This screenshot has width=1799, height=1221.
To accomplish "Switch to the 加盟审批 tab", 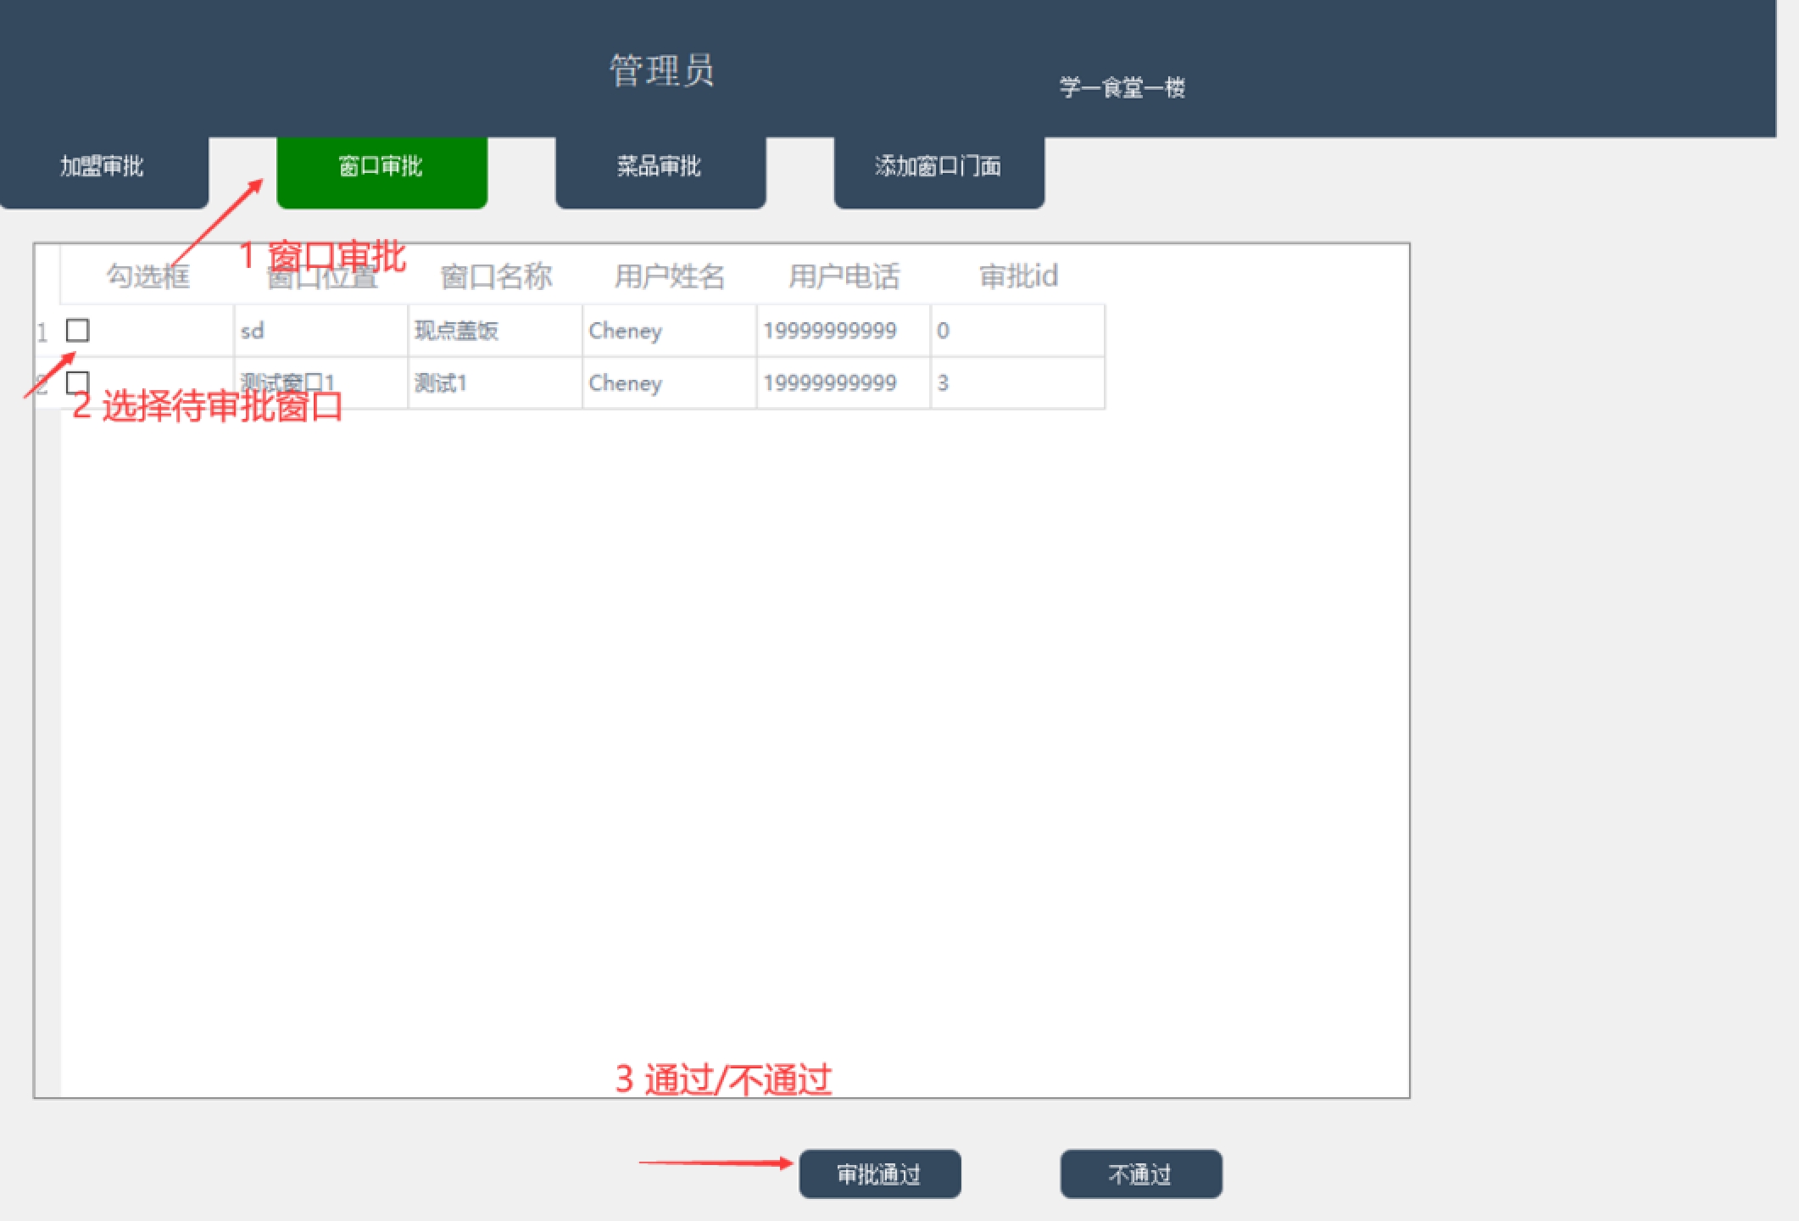I will (103, 167).
